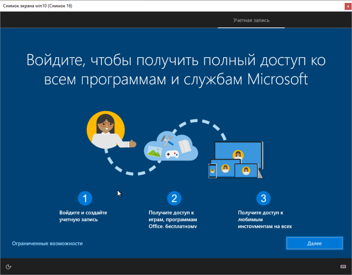This screenshot has width=352, height=275.
Task: Open the Ограниченные возможности link
Action: point(47,244)
